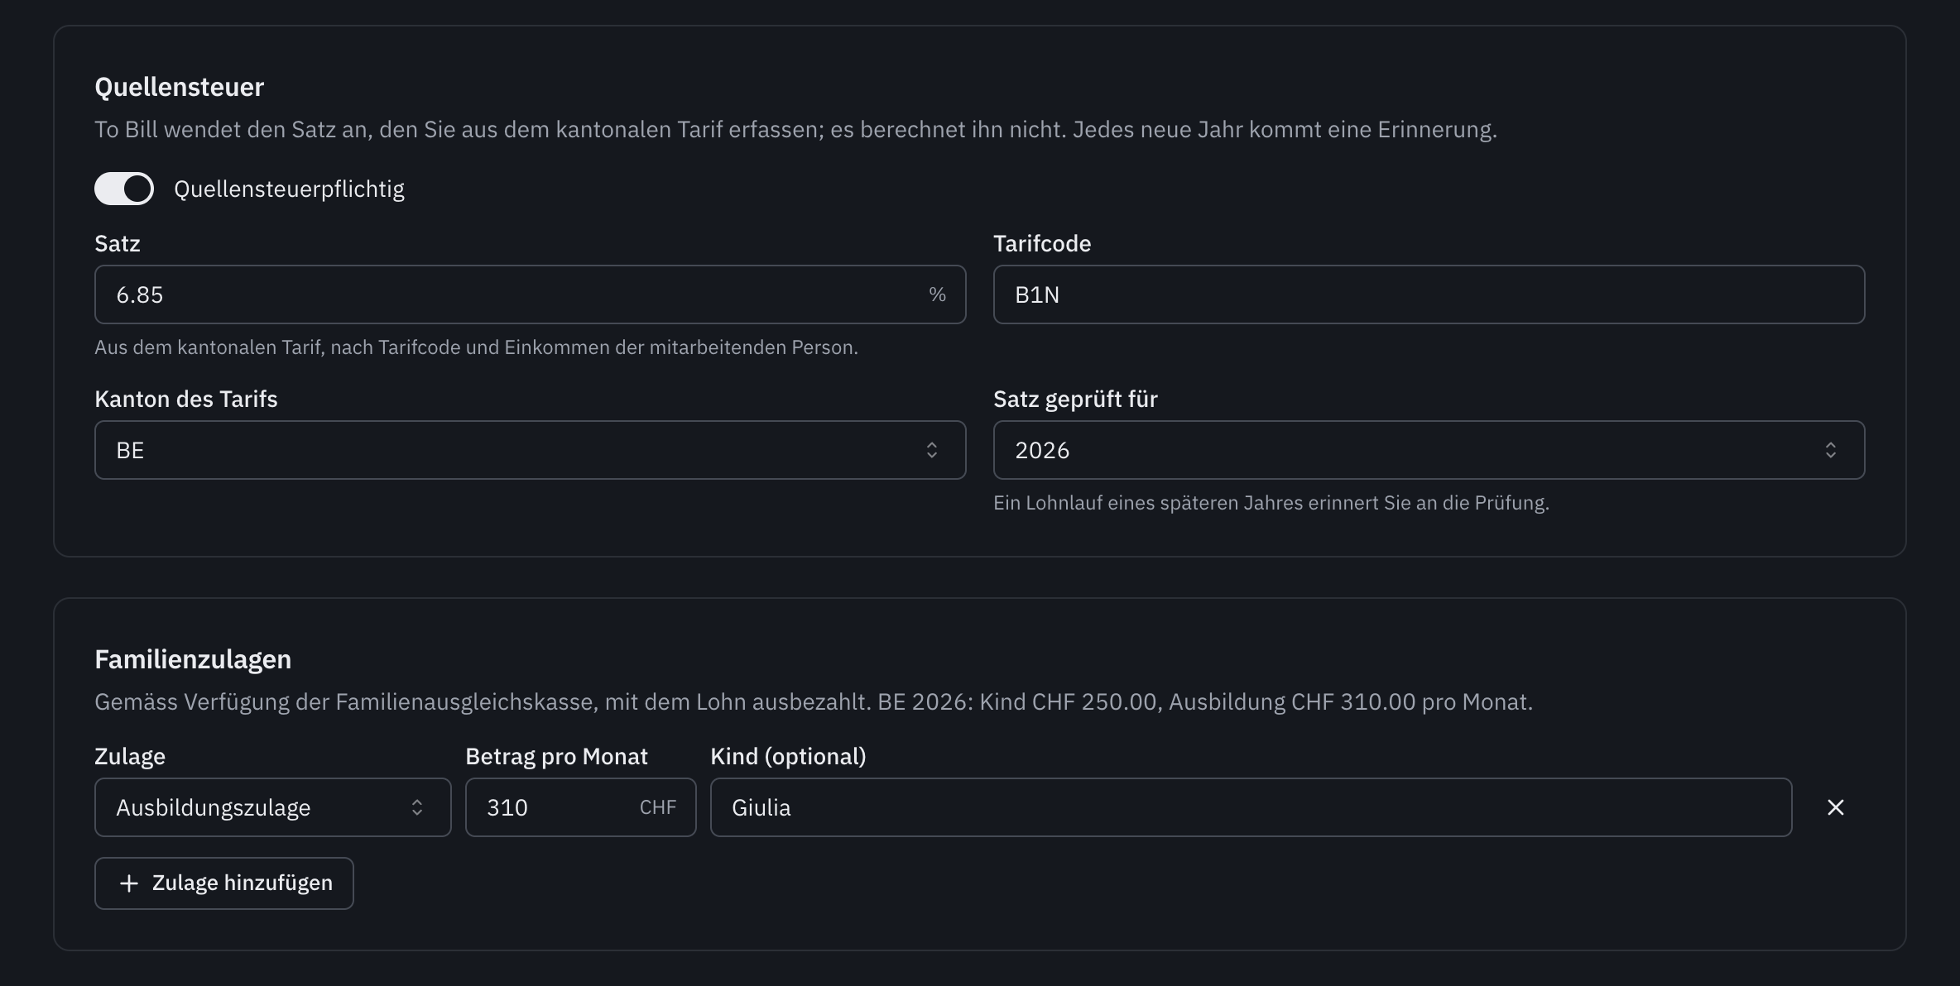Click the Betrag pro Monat label
Image resolution: width=1960 pixels, height=986 pixels.
pyautogui.click(x=556, y=756)
